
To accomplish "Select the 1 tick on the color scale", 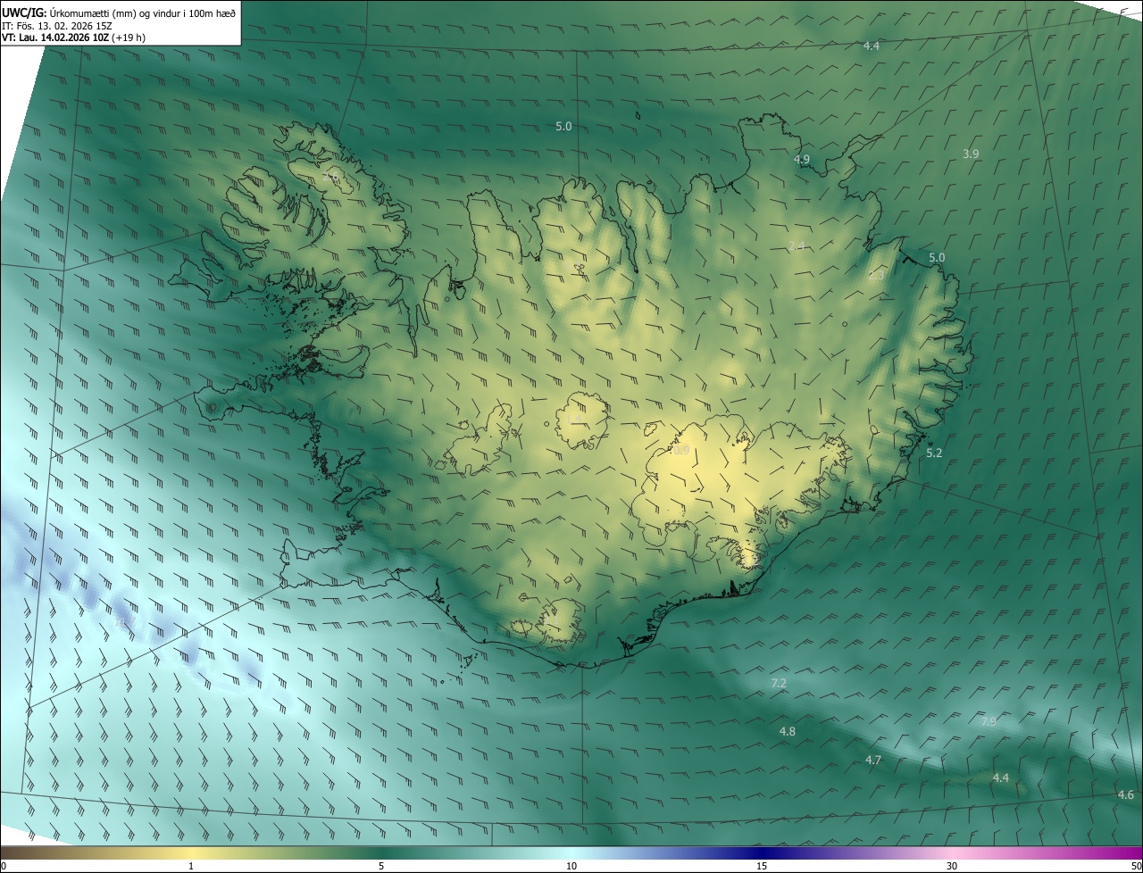I will (x=191, y=867).
